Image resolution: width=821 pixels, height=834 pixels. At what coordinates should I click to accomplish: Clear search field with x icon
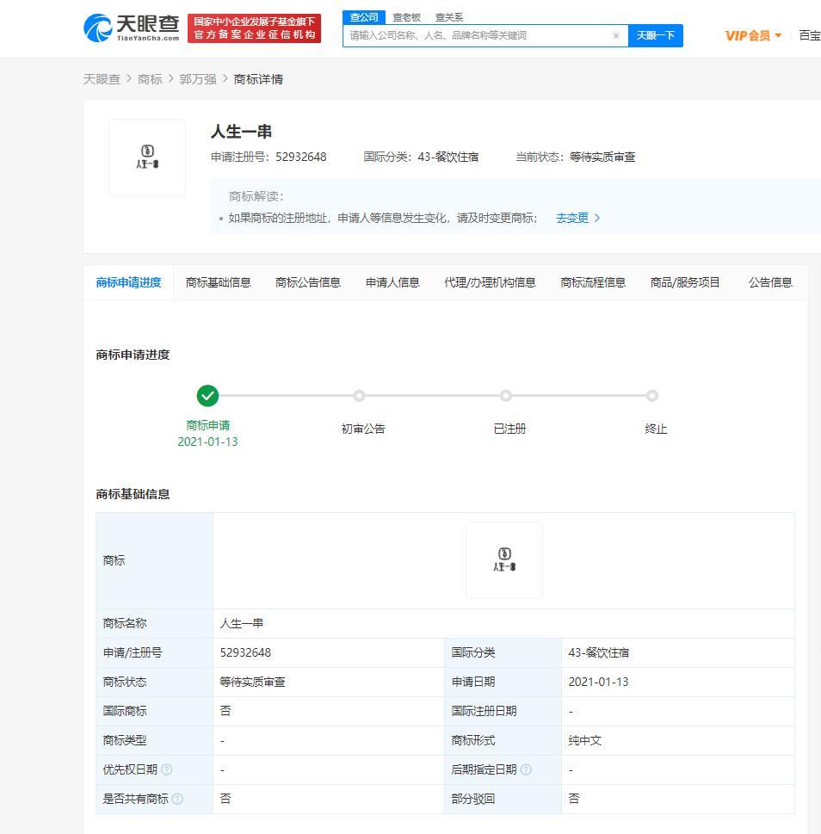(616, 35)
